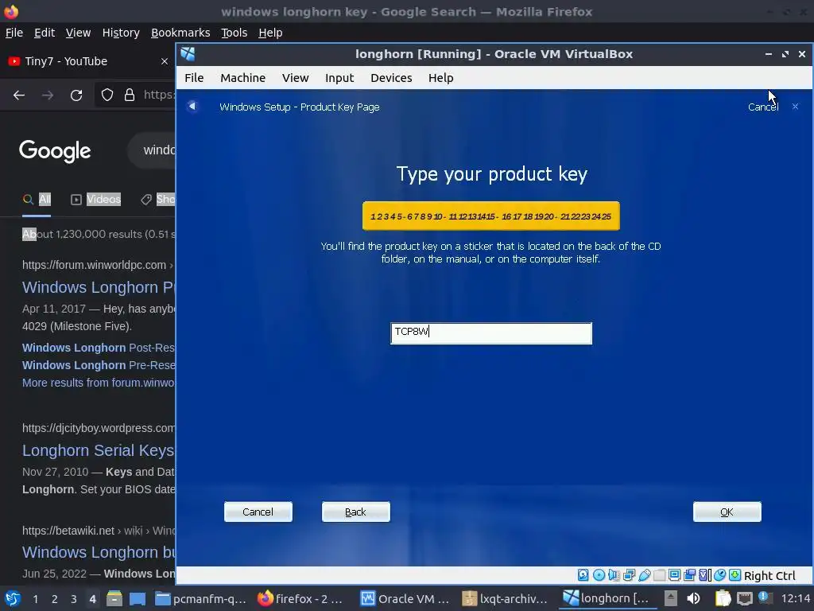Open Longhorn Serial Keys search result

click(x=99, y=450)
